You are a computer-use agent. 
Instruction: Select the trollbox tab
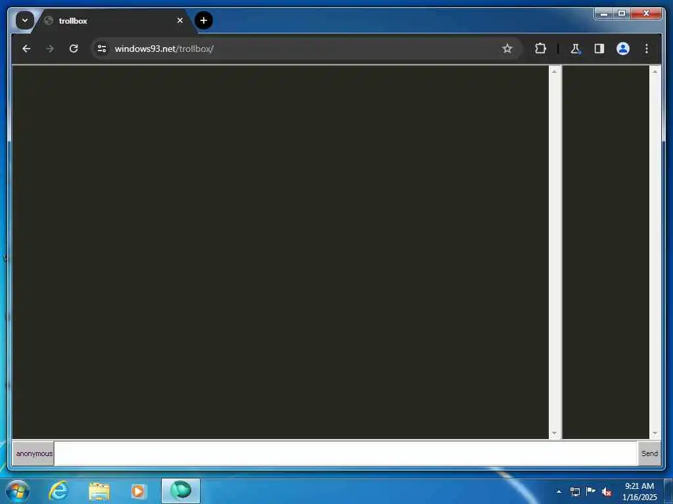coord(113,20)
